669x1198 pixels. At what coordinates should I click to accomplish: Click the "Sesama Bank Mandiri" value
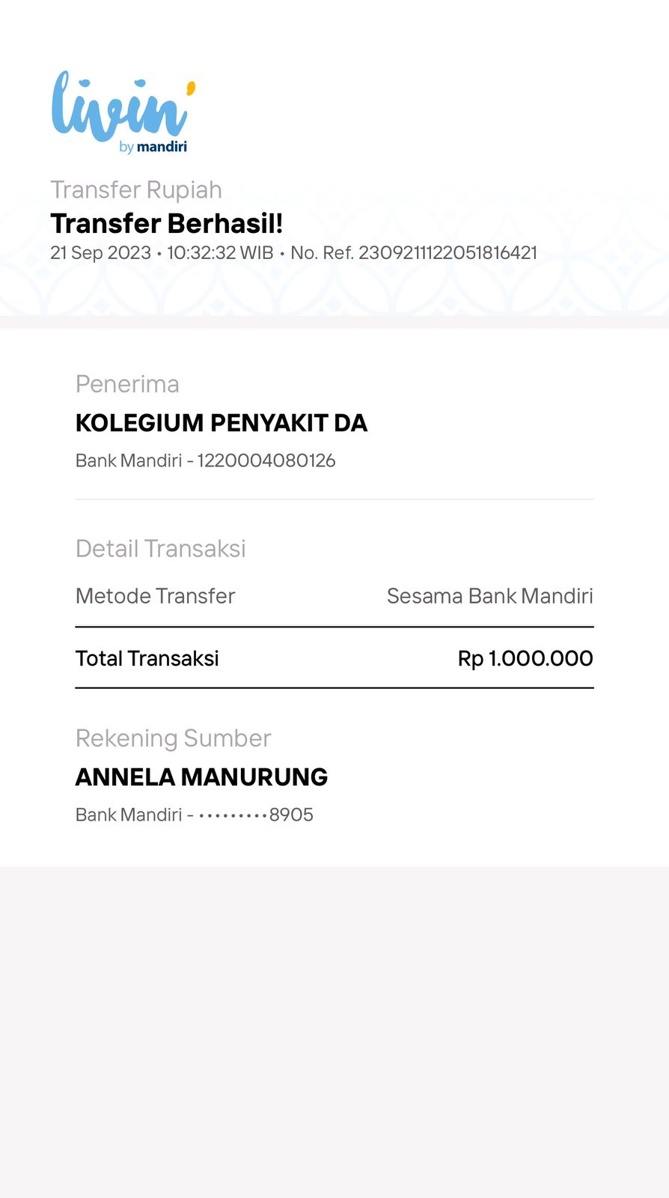pos(489,596)
